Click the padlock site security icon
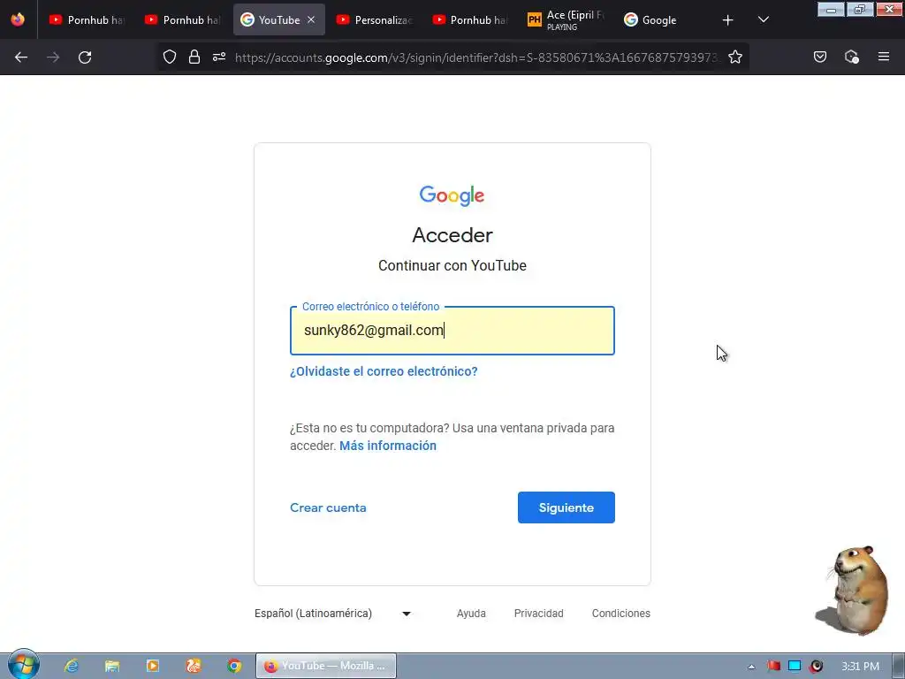Viewport: 905px width, 679px height. (194, 57)
